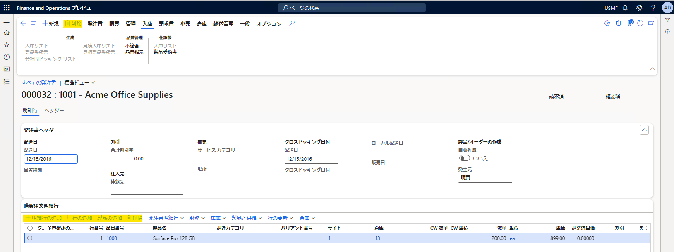
Task: Select the radio button for line 1
Action: tap(30, 238)
